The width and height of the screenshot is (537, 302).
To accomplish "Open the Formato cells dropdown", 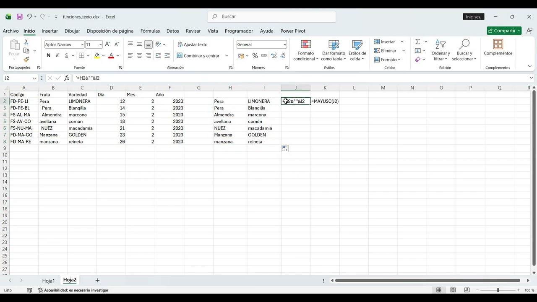I will click(x=387, y=60).
